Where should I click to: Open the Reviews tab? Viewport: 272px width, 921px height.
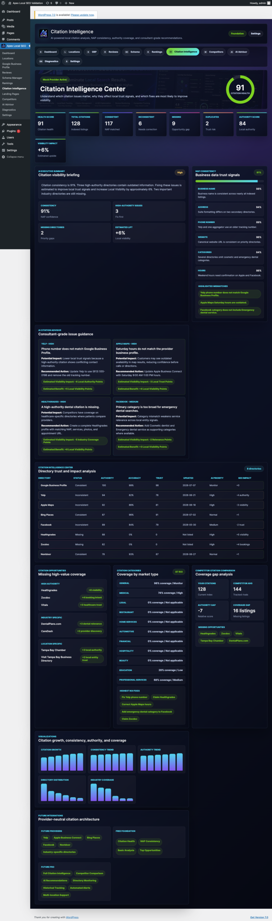click(111, 52)
